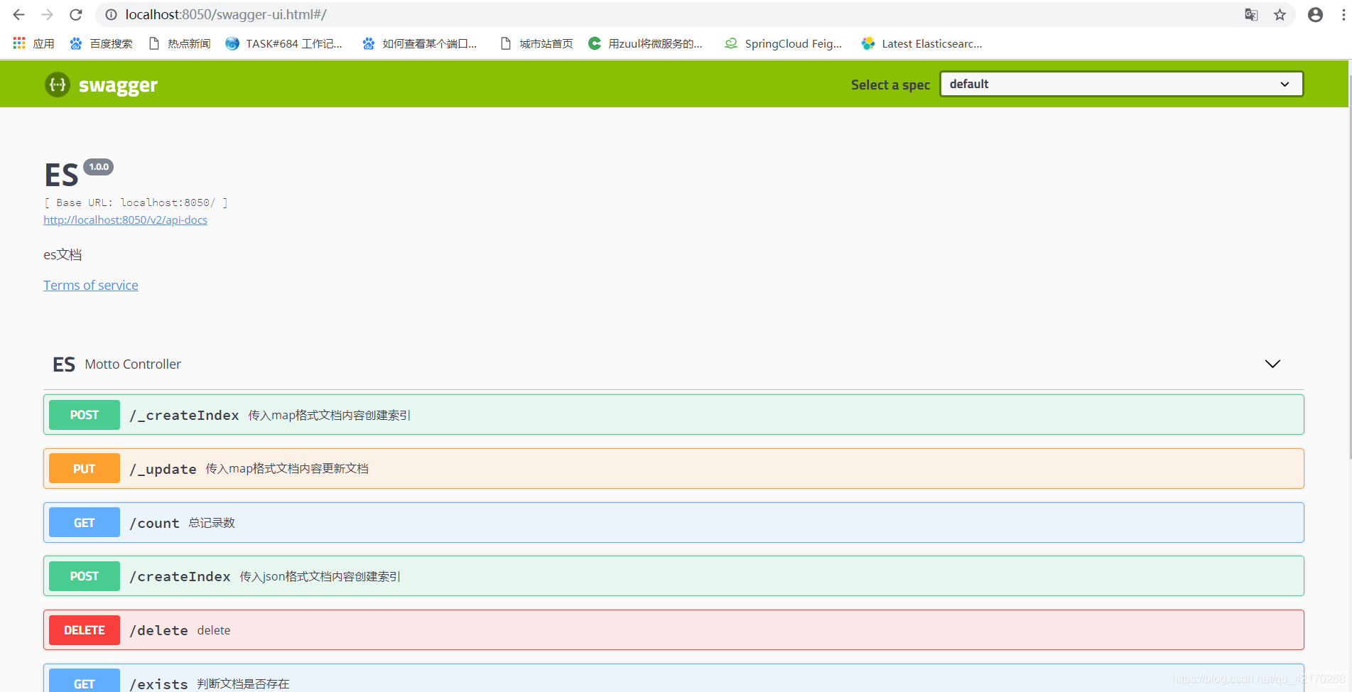Viewport: 1352px width, 692px height.
Task: Open the SpringCloud Feign bookmark
Action: click(782, 43)
